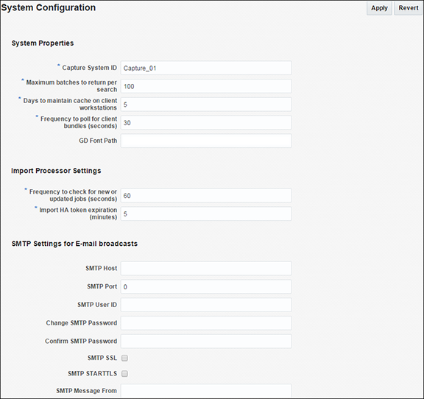Click the SMTP SSL label
Image resolution: width=424 pixels, height=399 pixels.
pos(102,358)
